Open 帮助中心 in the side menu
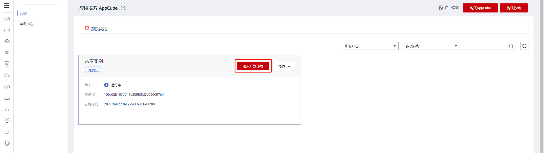Screen dimensions: 544x153 point(27,24)
